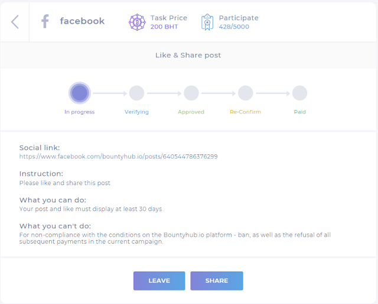Click the Participate badge icon

[x=207, y=22]
